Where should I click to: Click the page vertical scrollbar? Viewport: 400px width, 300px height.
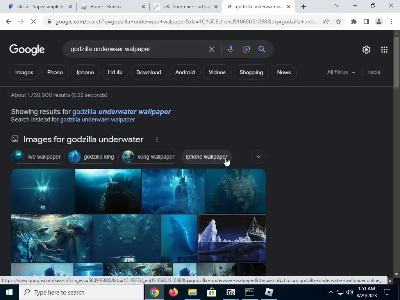[x=396, y=62]
